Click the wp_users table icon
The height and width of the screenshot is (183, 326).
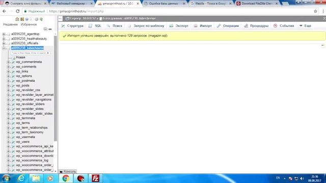pos(13,142)
